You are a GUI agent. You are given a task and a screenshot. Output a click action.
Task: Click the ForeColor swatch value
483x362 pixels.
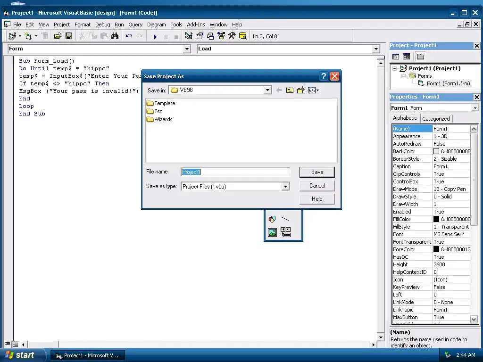coord(436,249)
